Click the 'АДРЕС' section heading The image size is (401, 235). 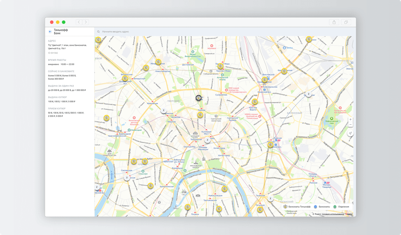52,41
